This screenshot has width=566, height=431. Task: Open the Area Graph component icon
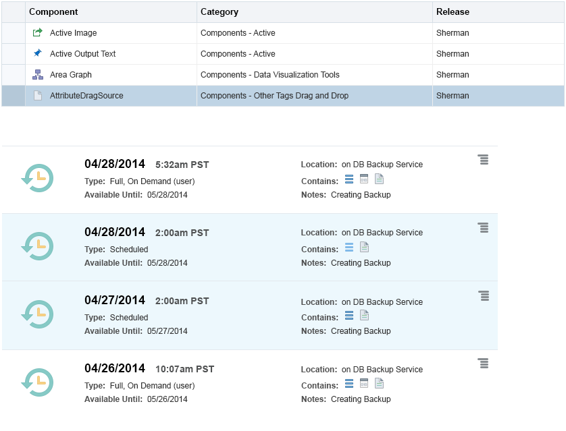click(x=37, y=74)
